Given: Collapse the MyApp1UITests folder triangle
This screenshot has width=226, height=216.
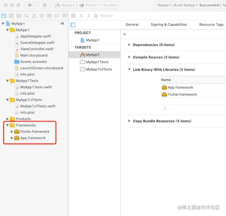Looking at the screenshot, I should point(7,100).
